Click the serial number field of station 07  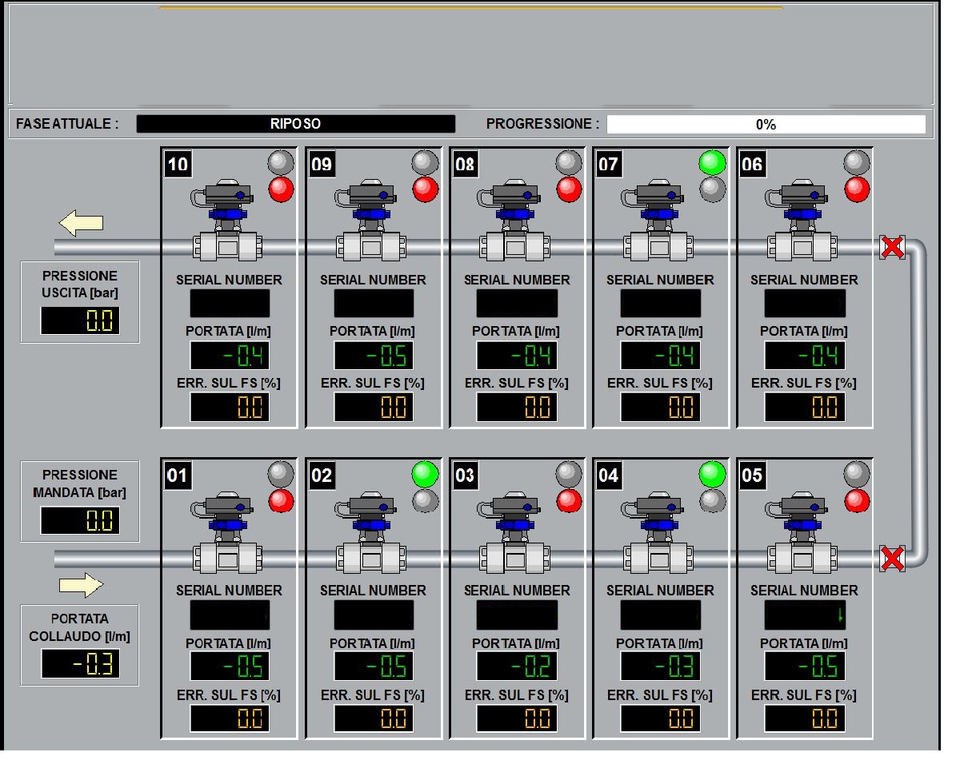pos(661,304)
